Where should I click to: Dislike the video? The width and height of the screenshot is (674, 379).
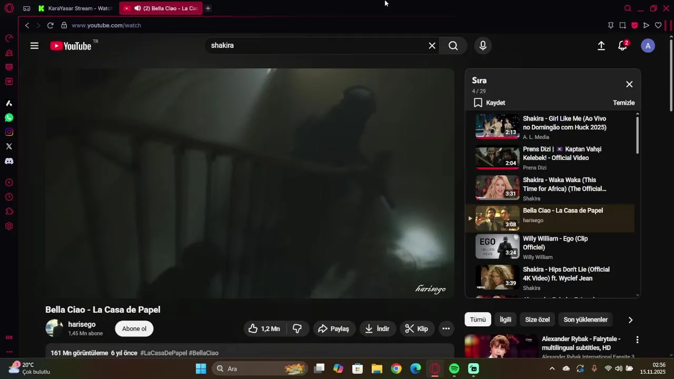click(x=297, y=328)
